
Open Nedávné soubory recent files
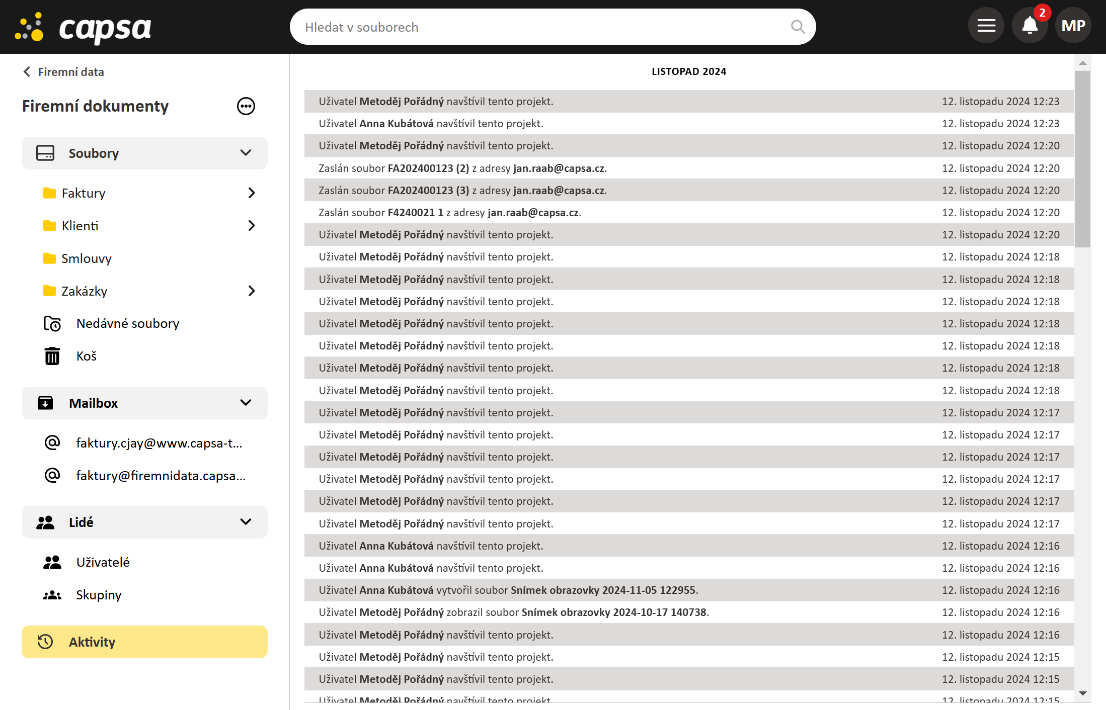(x=127, y=323)
